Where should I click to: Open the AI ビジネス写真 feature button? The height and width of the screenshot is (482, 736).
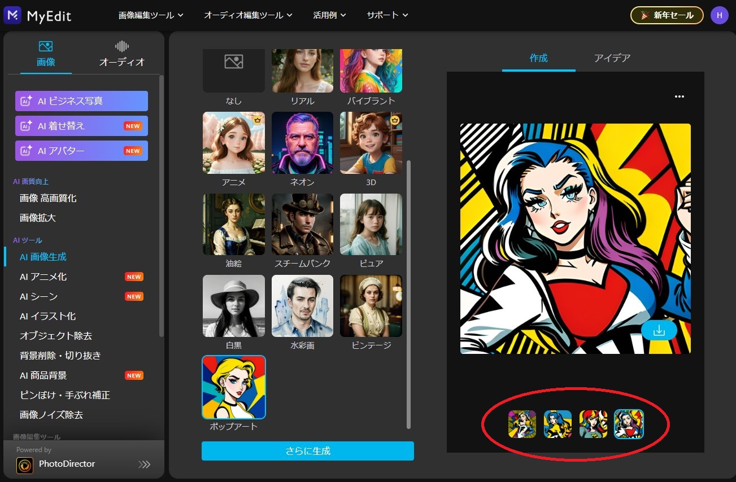click(x=81, y=101)
